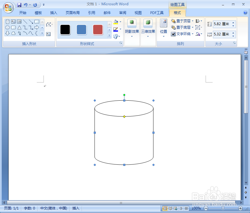Viewport: 250px width, 213px height.
Task: Open the 三维效果 3-D effects menu
Action: [x=148, y=28]
